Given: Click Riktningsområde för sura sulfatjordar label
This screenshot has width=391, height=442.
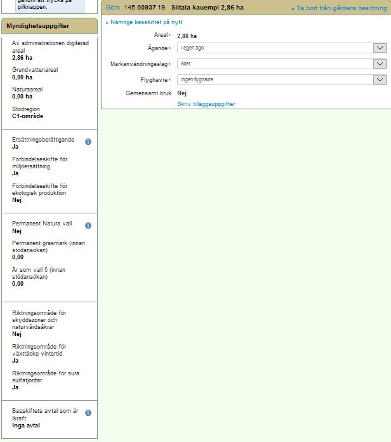Looking at the screenshot, I should 46,377.
